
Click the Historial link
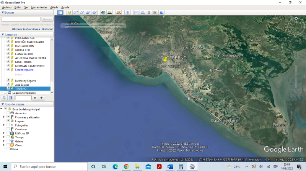pos(47,29)
